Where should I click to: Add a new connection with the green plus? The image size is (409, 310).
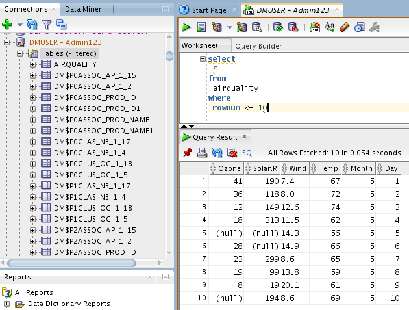7,25
